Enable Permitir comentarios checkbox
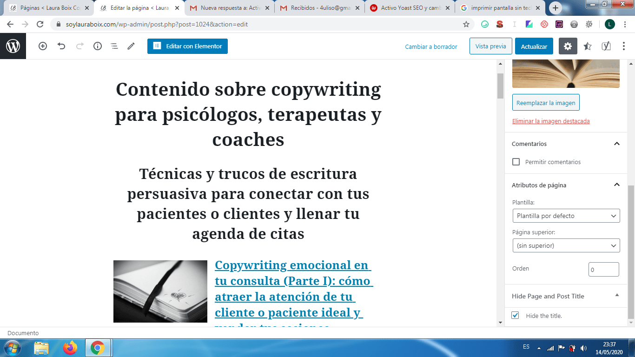 click(x=516, y=162)
